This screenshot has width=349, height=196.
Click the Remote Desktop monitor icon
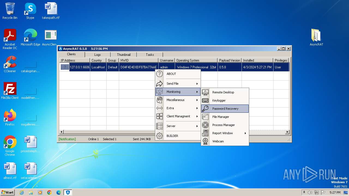pos(205,92)
